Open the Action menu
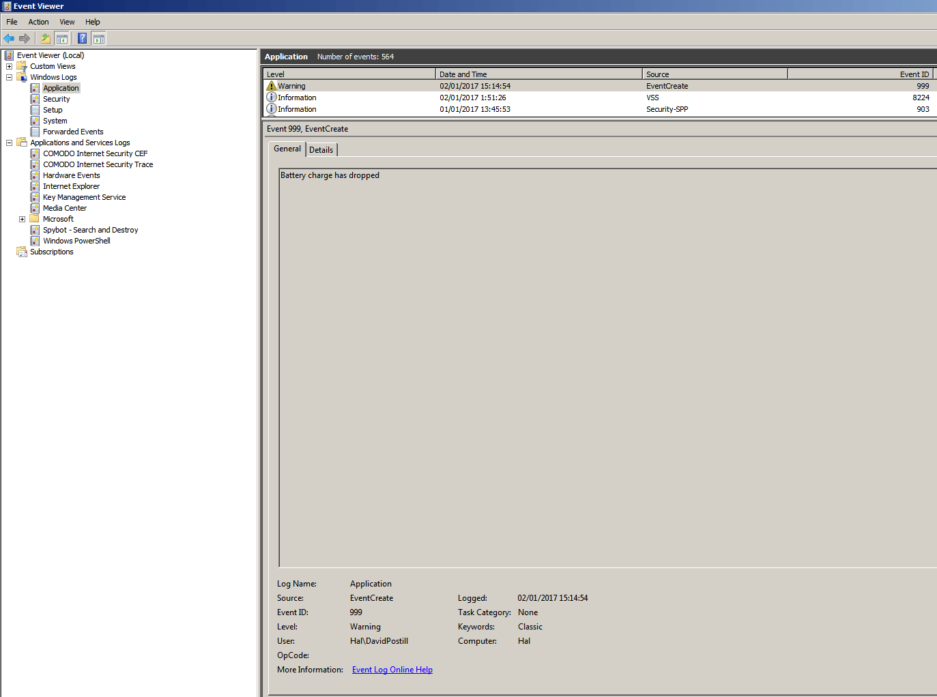 (38, 22)
